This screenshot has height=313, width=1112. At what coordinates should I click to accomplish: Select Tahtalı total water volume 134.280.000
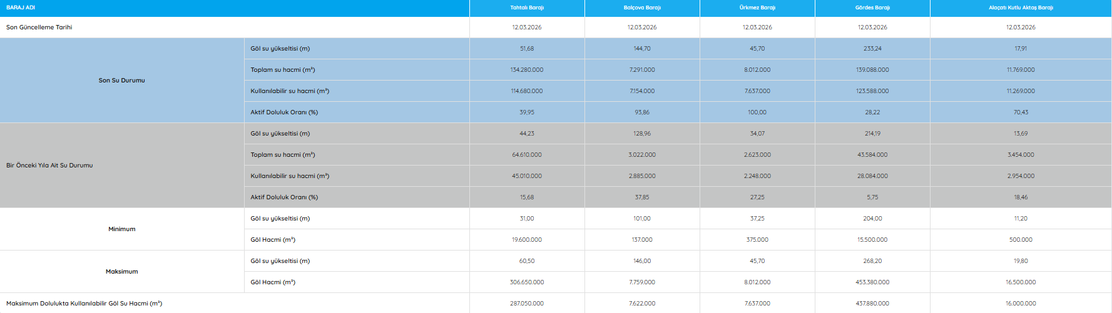pyautogui.click(x=527, y=70)
